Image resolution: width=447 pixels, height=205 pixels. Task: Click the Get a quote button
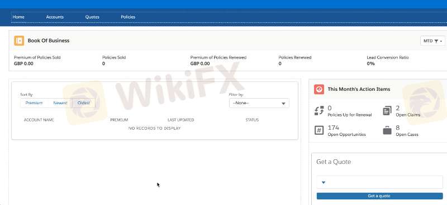click(380, 196)
